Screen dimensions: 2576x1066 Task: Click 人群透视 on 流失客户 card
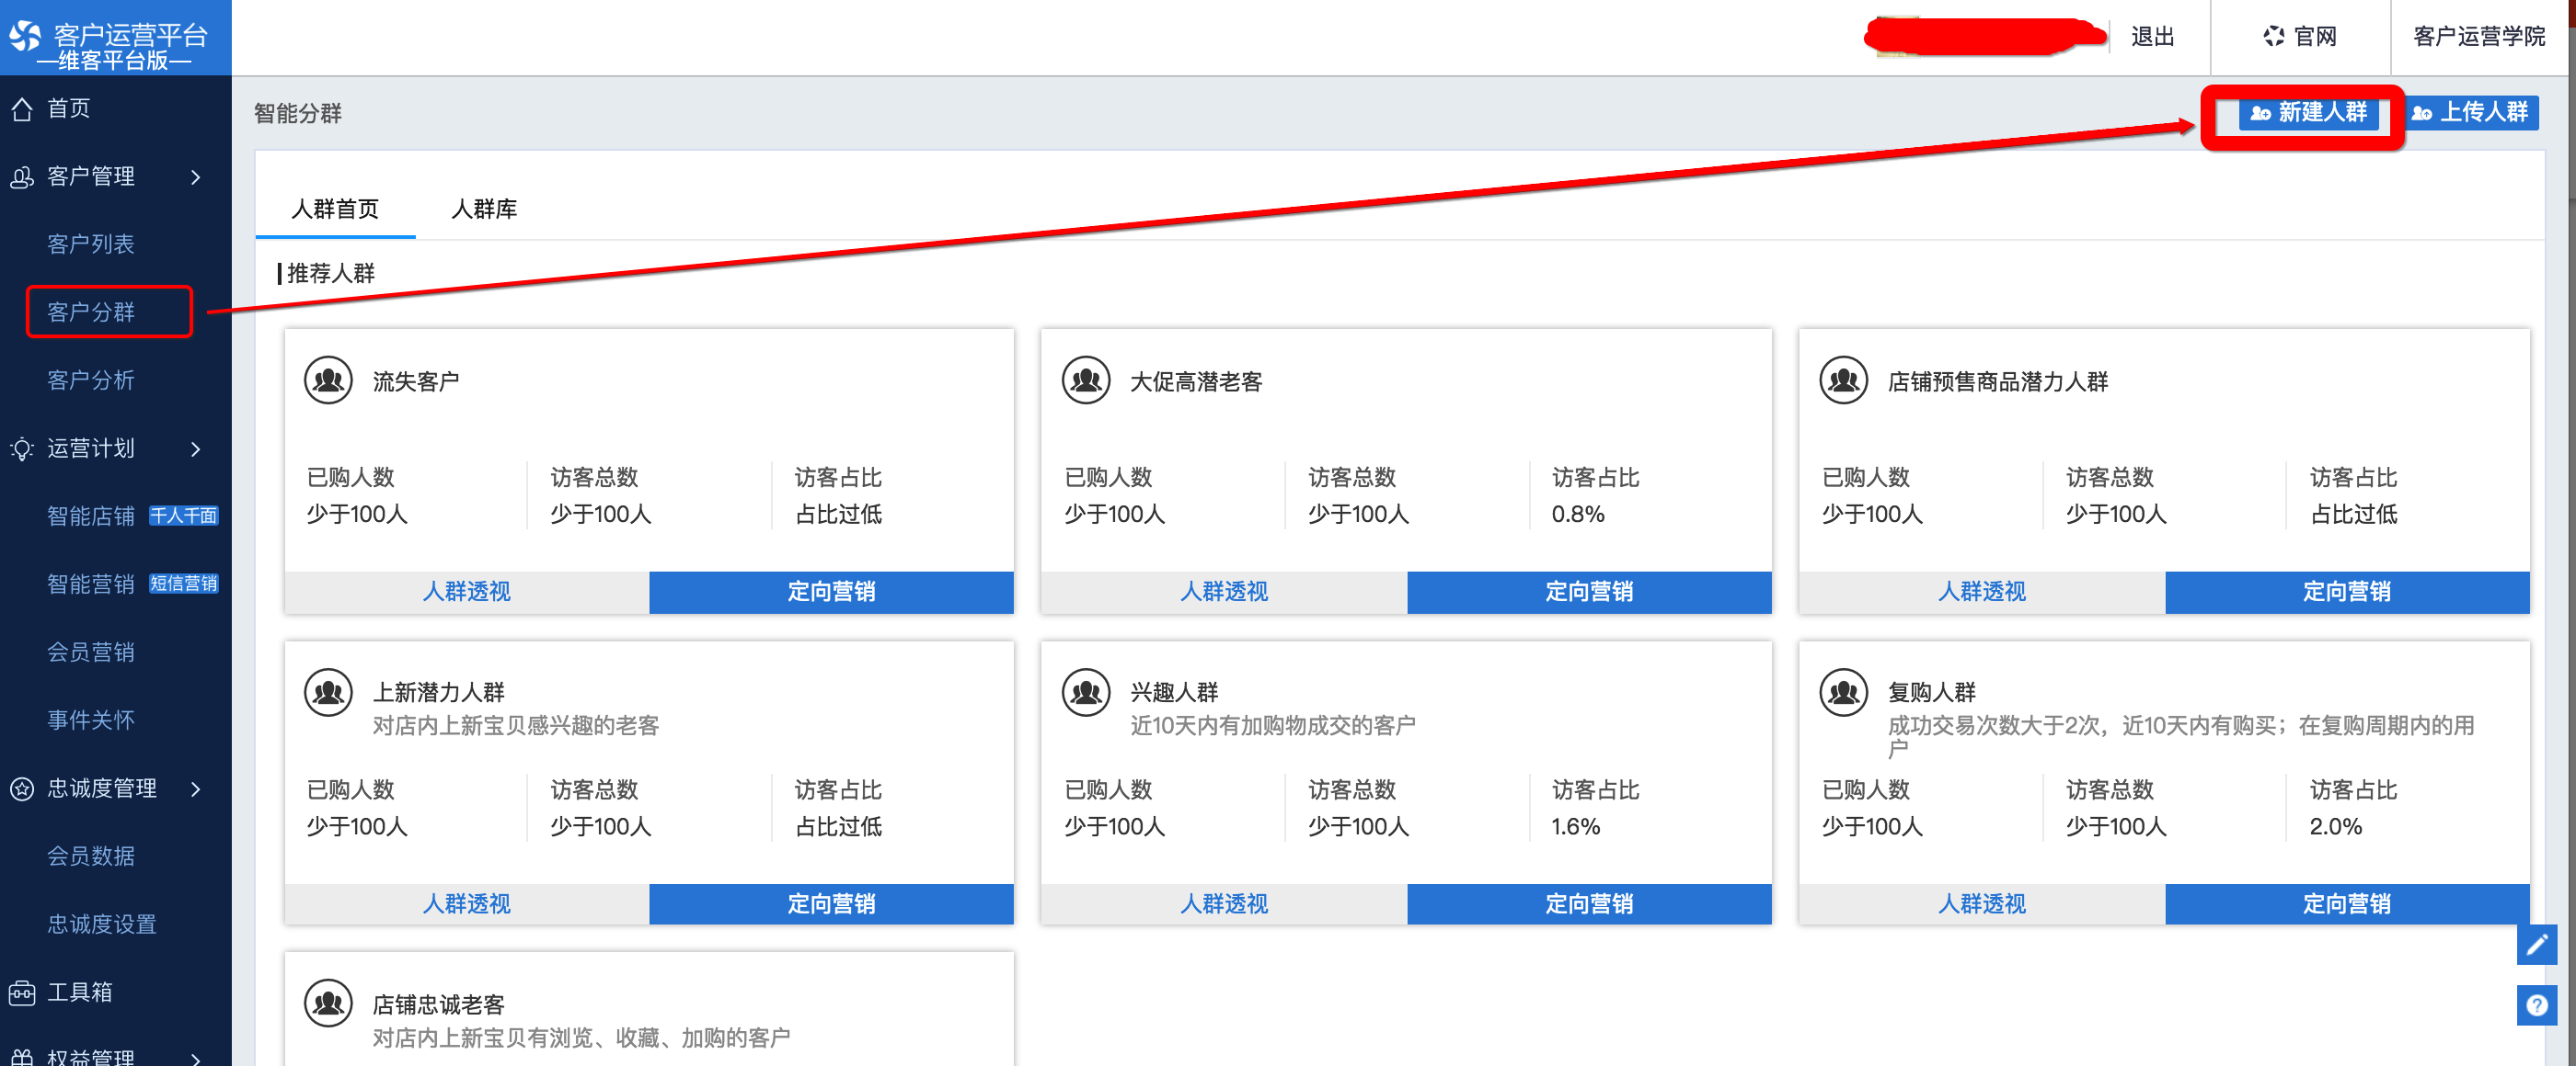[x=467, y=592]
